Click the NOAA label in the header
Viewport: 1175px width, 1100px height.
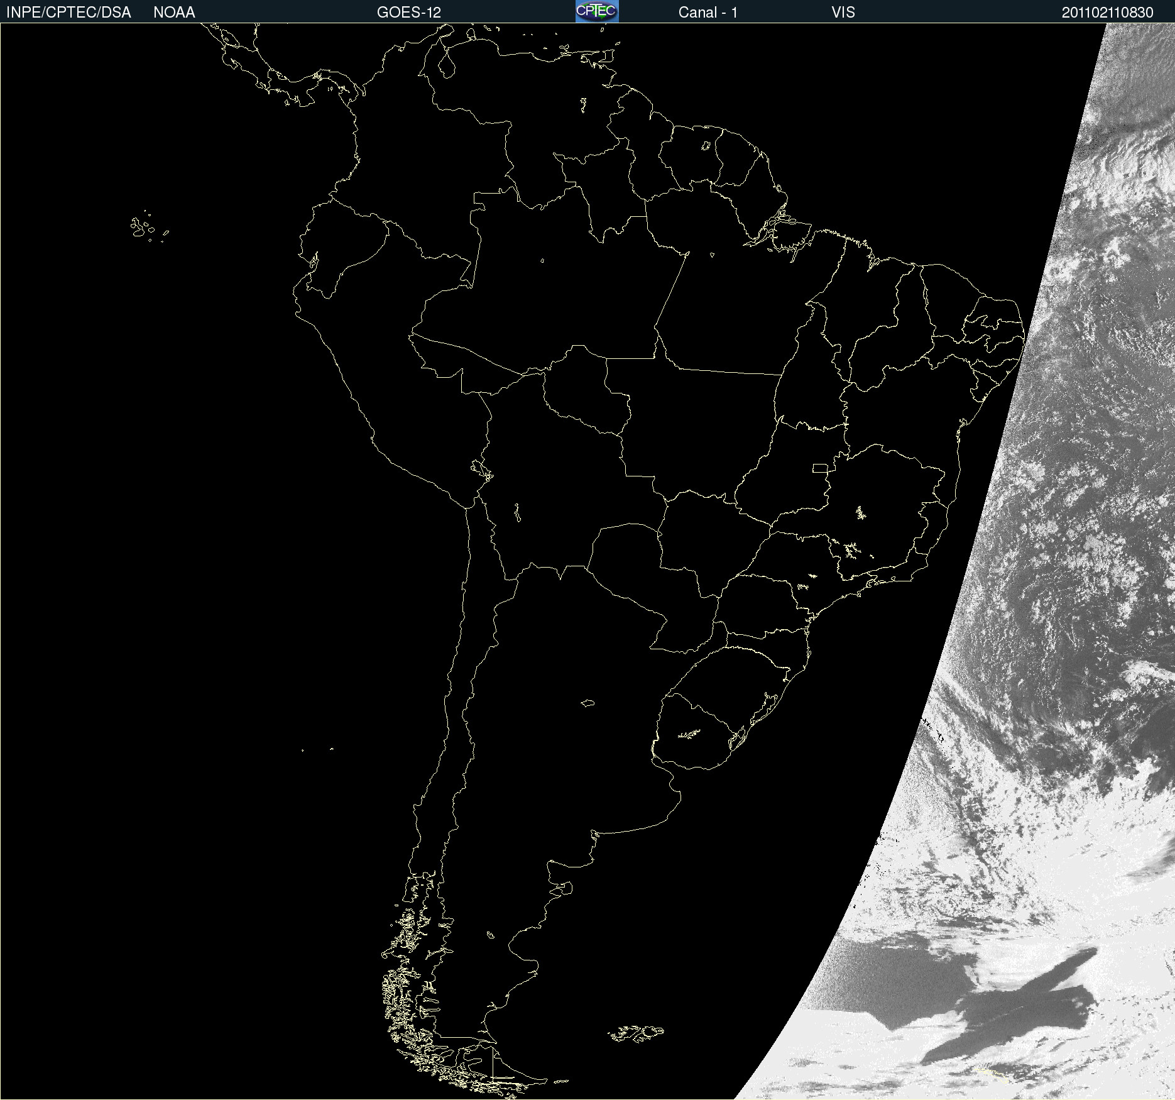[174, 13]
